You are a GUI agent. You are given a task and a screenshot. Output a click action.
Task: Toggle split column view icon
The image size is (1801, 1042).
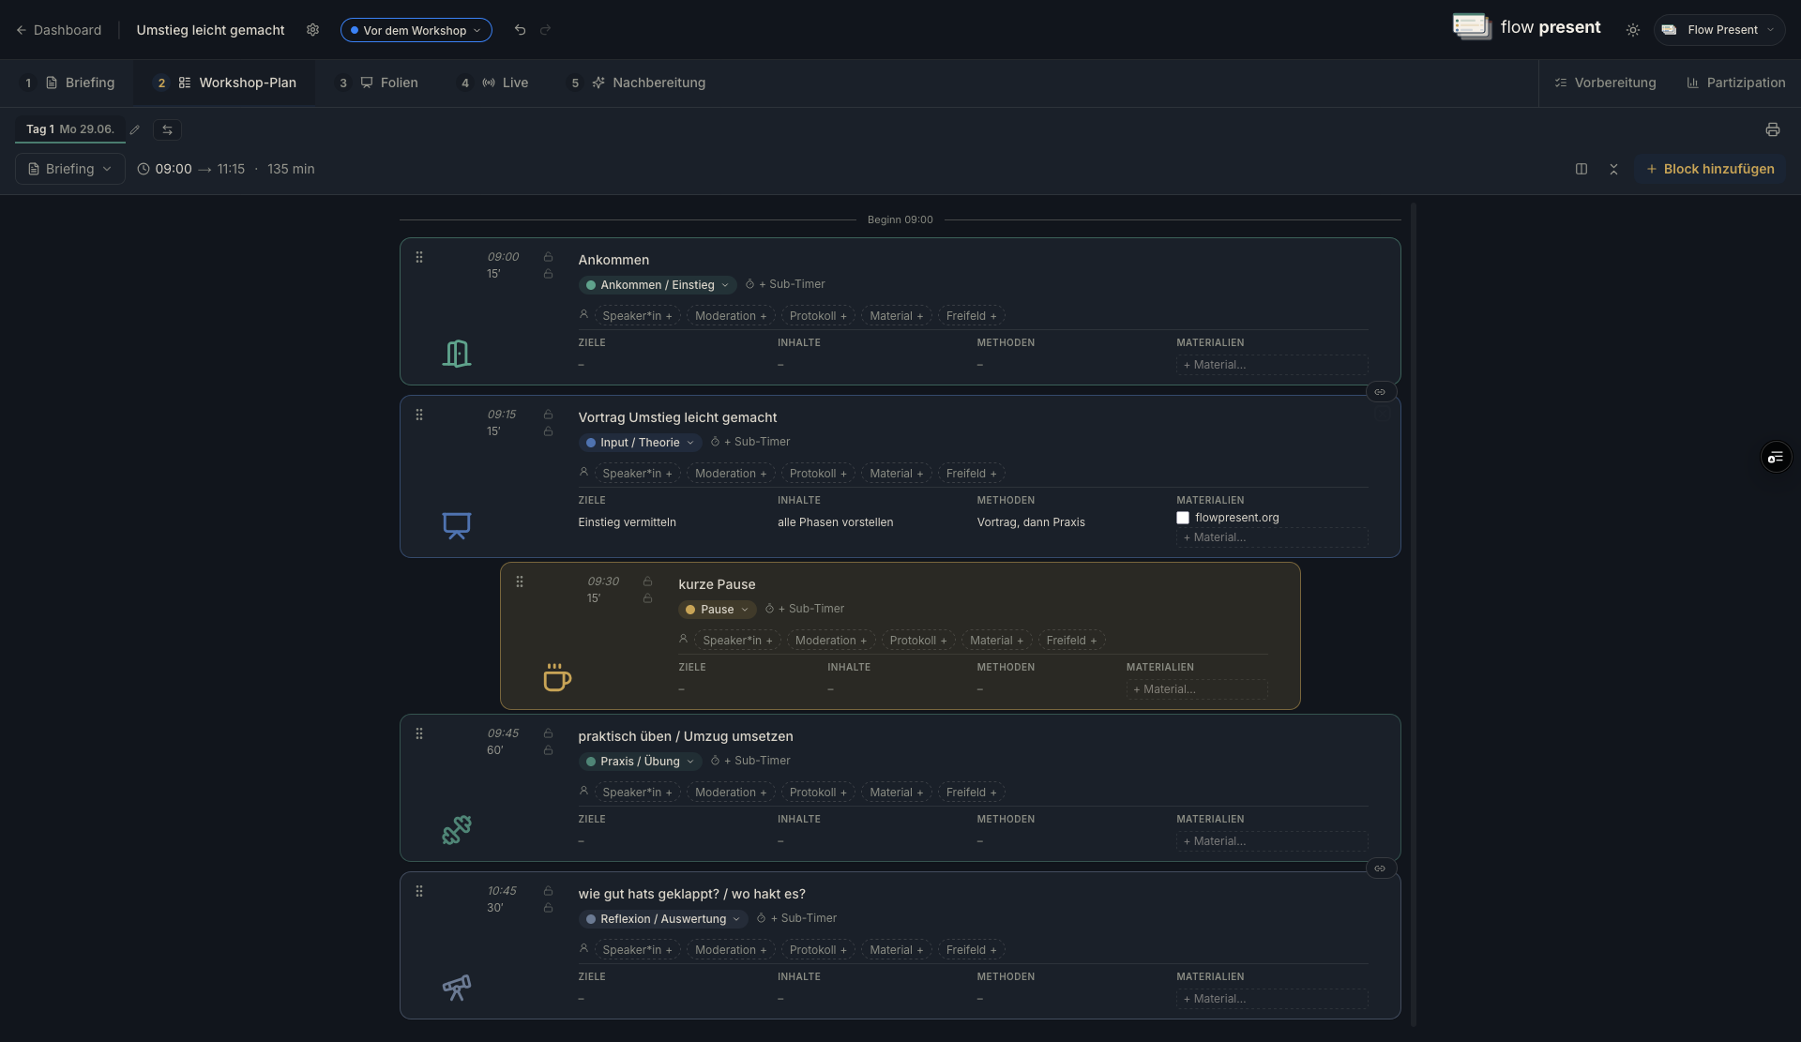point(1582,169)
